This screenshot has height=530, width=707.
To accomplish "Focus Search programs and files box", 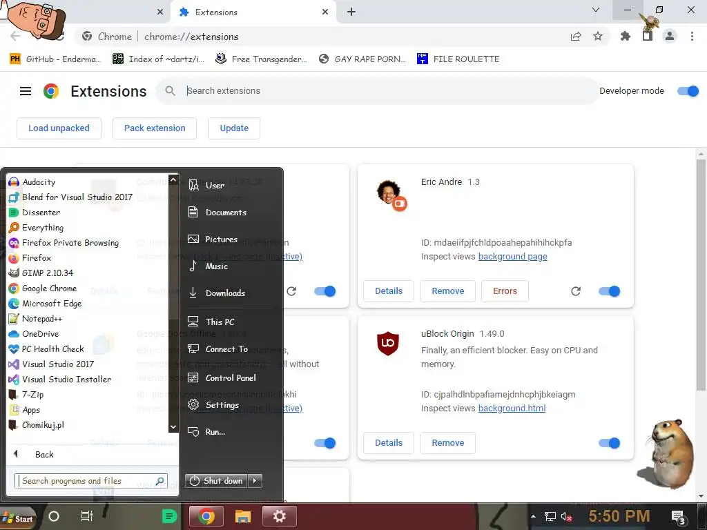I will coord(91,481).
